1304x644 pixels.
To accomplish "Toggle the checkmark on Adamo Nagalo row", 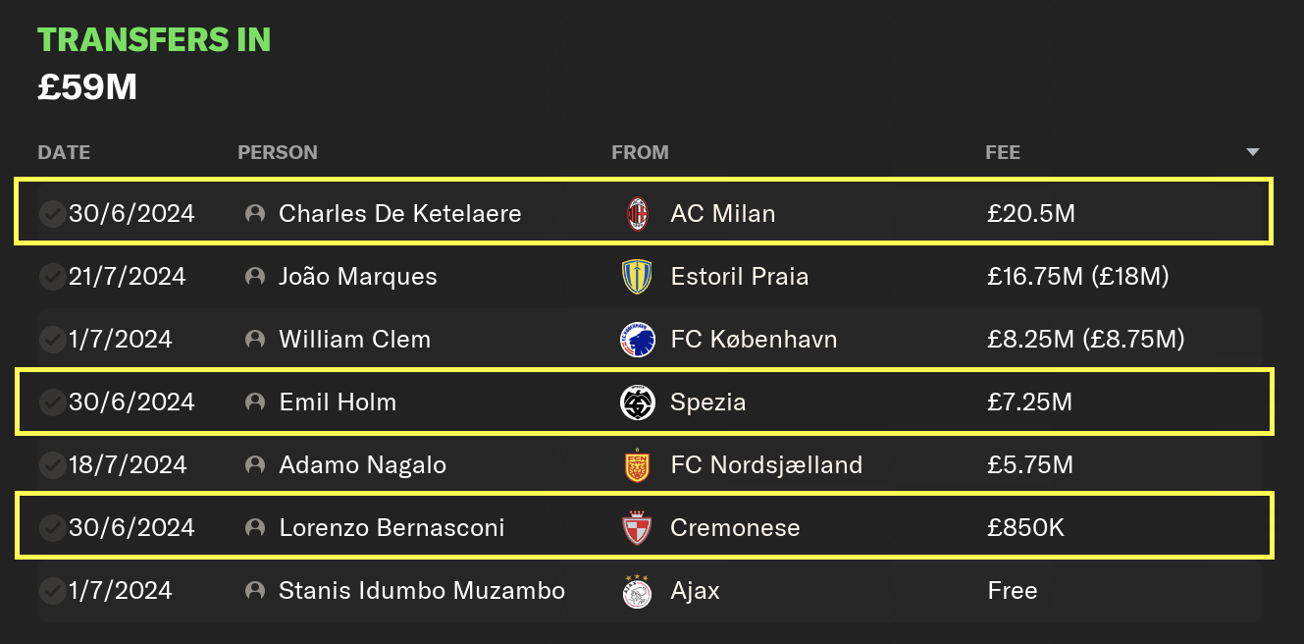I will [52, 465].
